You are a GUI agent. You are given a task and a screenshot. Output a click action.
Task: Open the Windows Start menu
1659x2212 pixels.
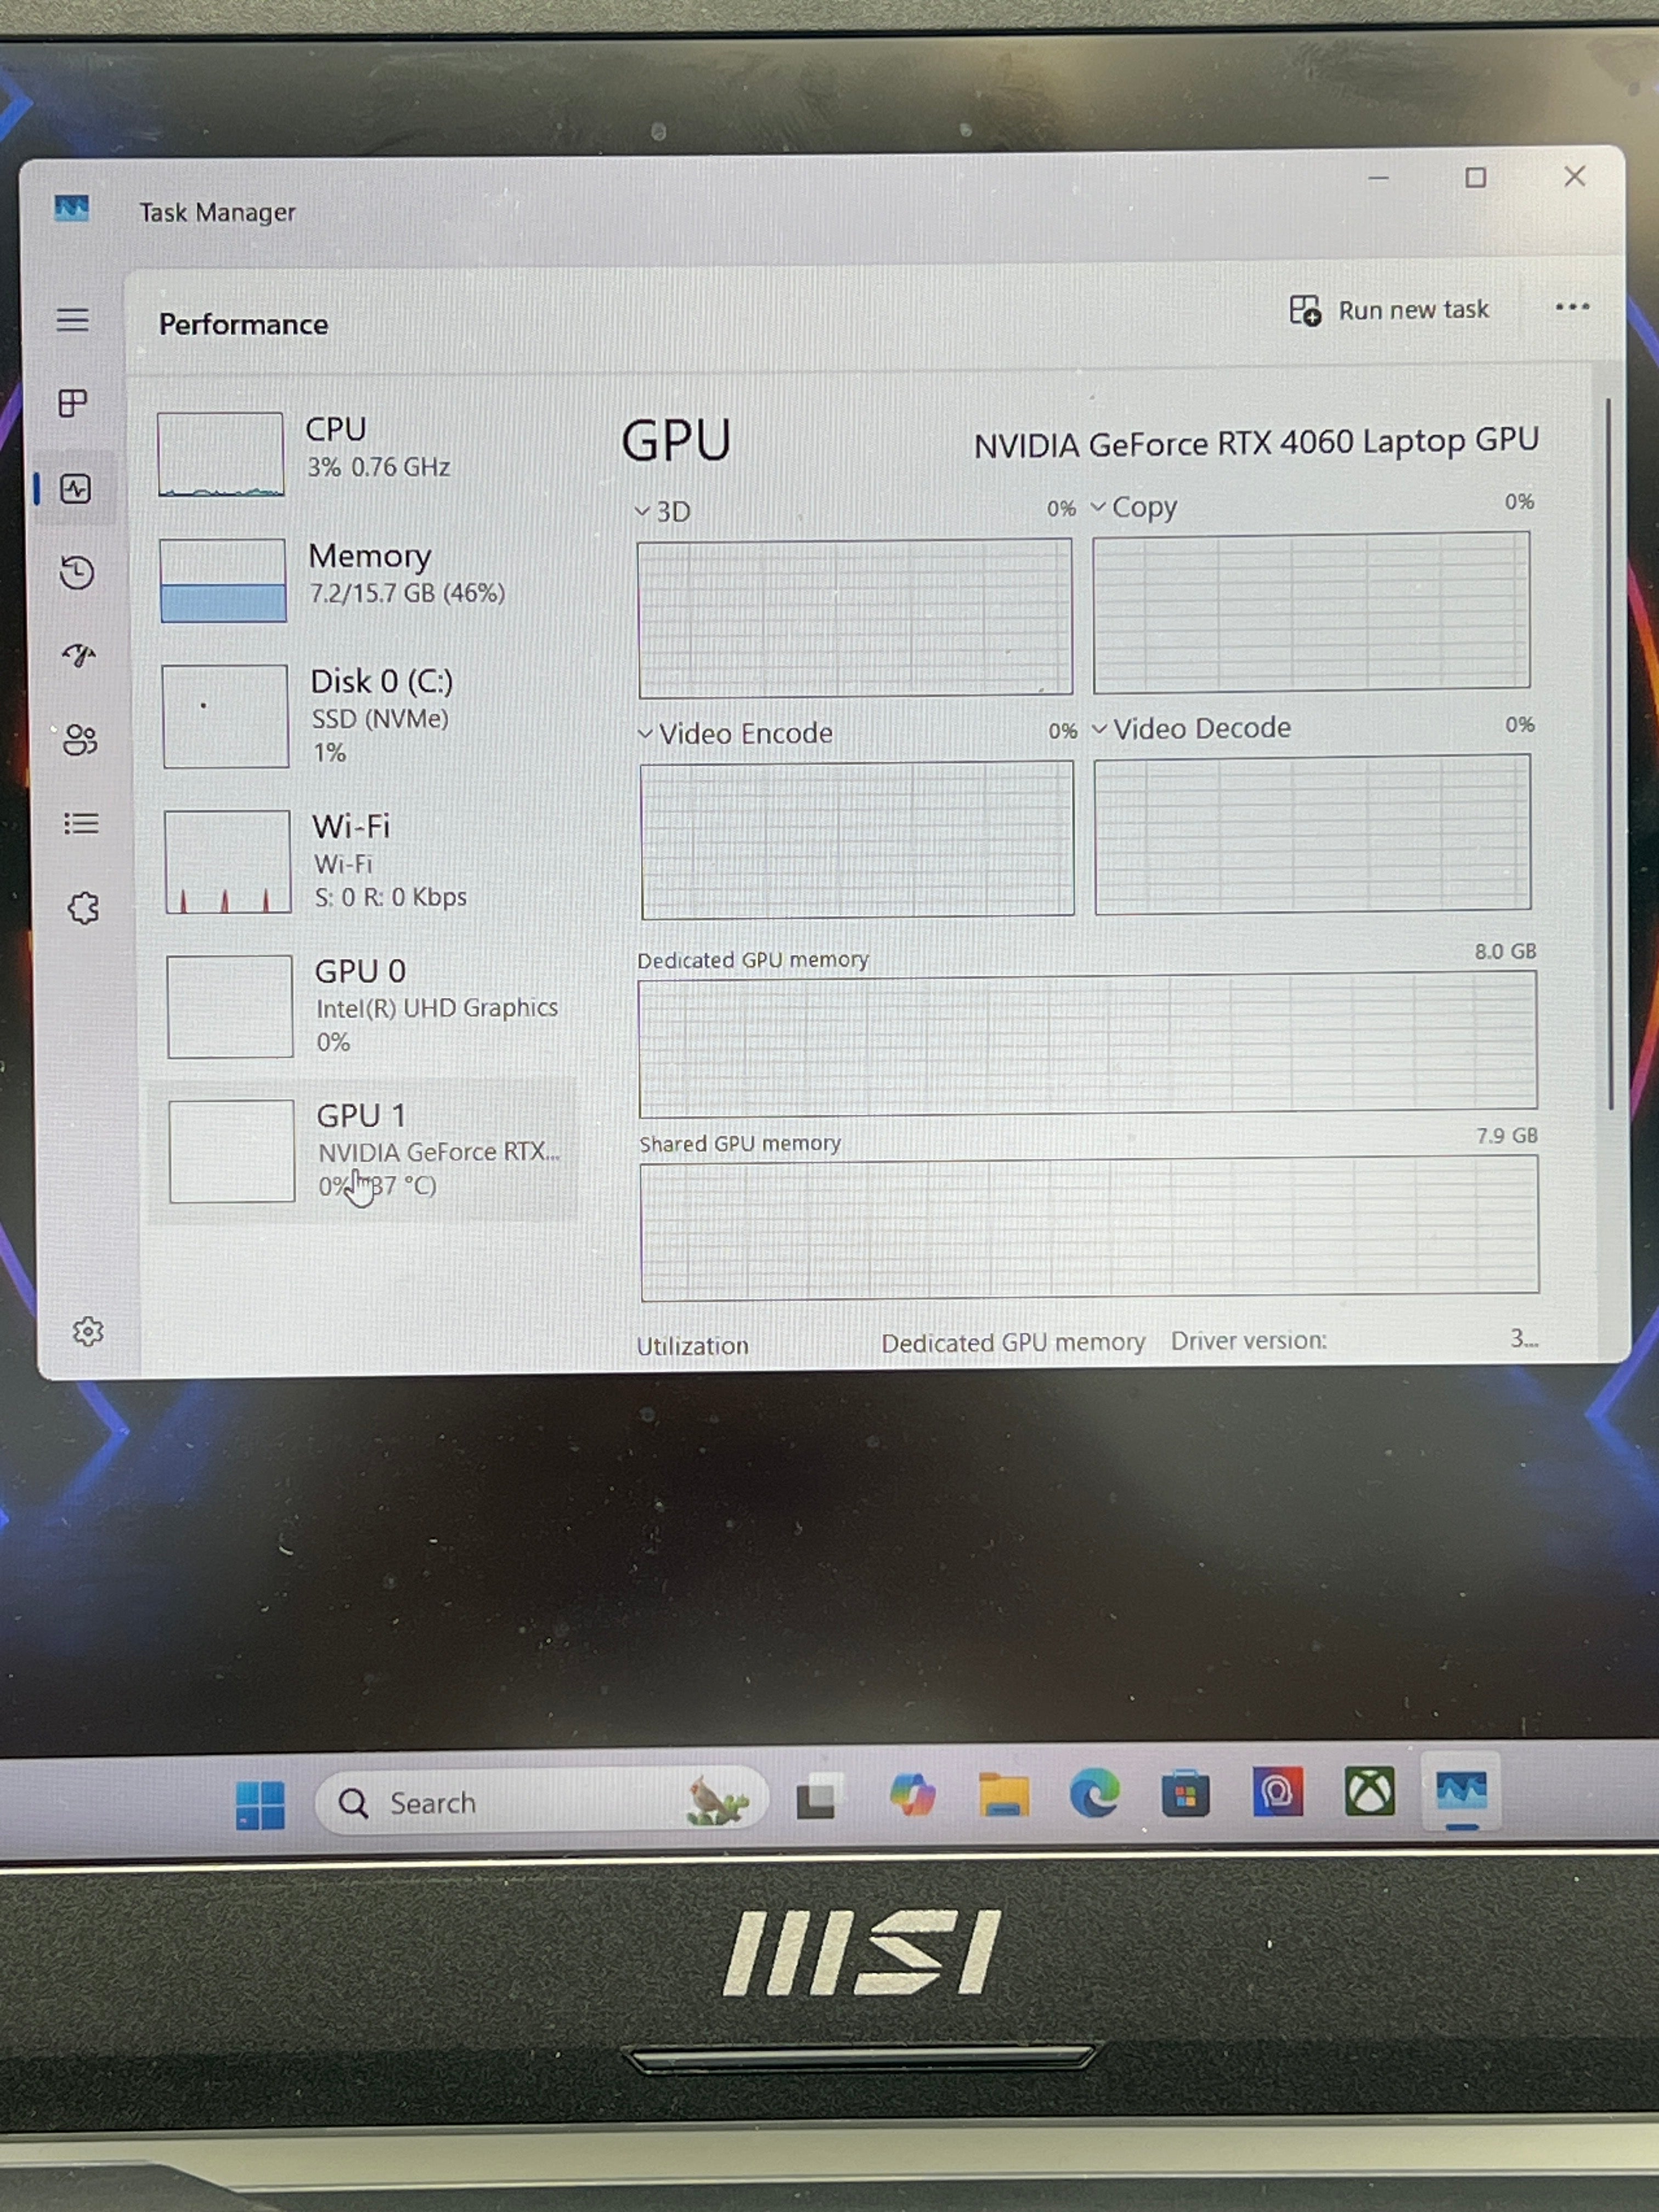coord(260,1805)
